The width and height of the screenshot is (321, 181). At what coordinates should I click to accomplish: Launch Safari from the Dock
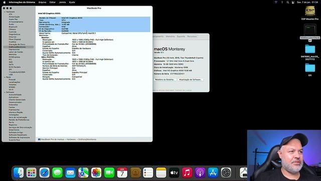click(x=45, y=172)
